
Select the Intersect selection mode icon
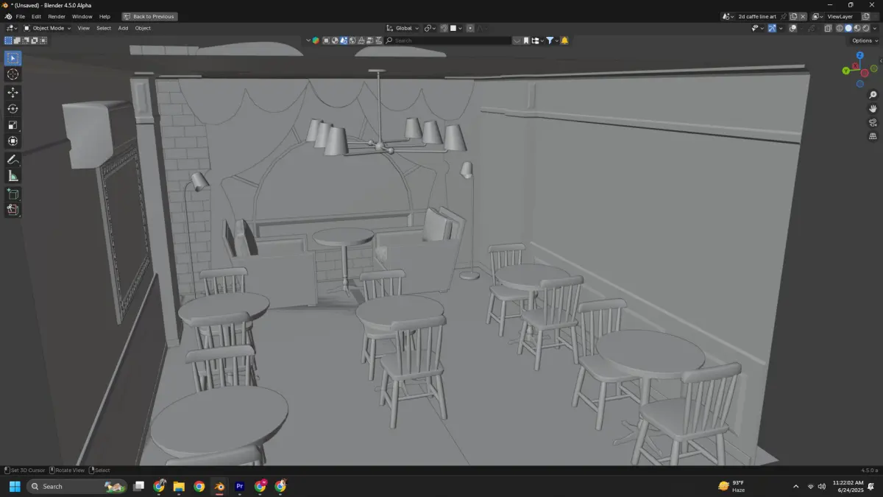43,40
